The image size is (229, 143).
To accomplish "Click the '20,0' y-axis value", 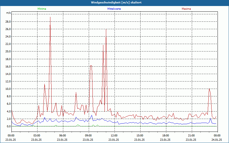I will [x=8, y=51].
